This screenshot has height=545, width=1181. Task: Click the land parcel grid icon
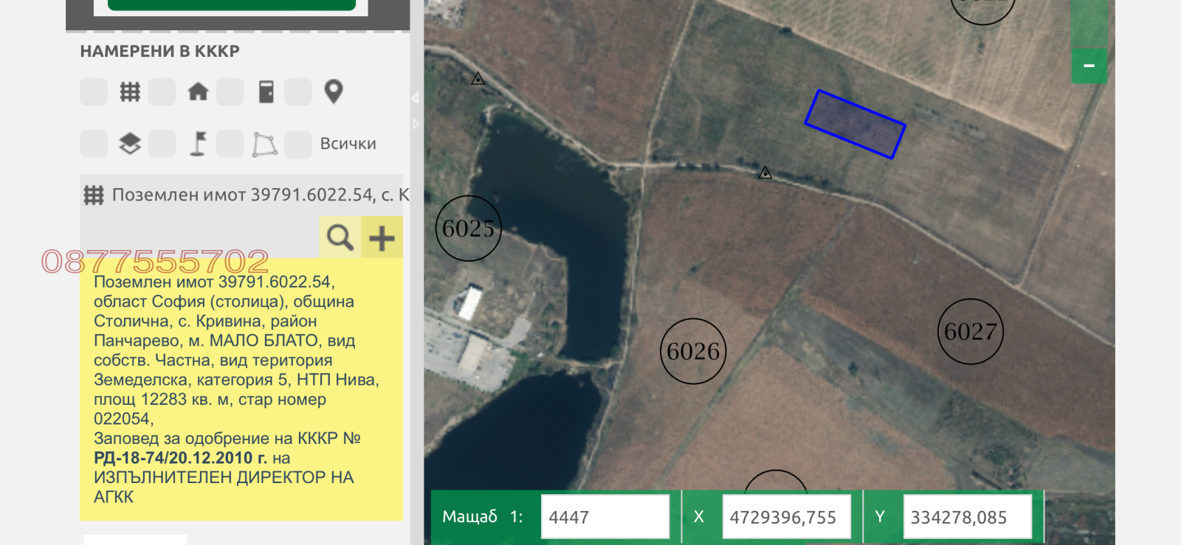(130, 92)
